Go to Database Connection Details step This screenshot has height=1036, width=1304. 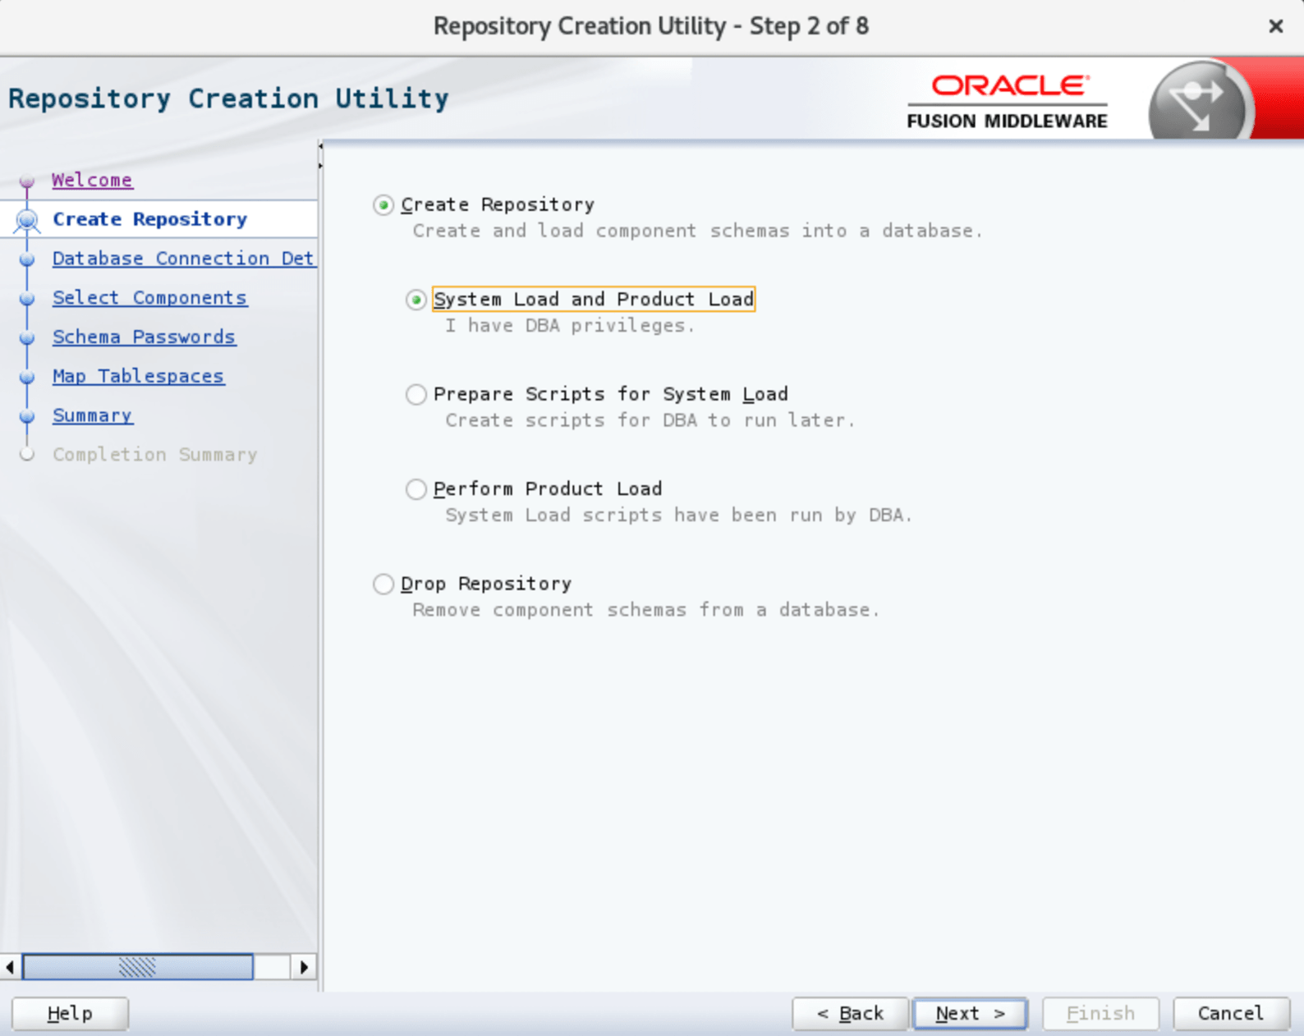point(183,259)
